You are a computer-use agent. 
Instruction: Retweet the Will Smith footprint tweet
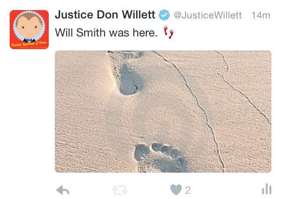click(x=120, y=190)
